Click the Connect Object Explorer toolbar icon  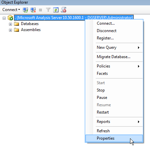[25, 10]
